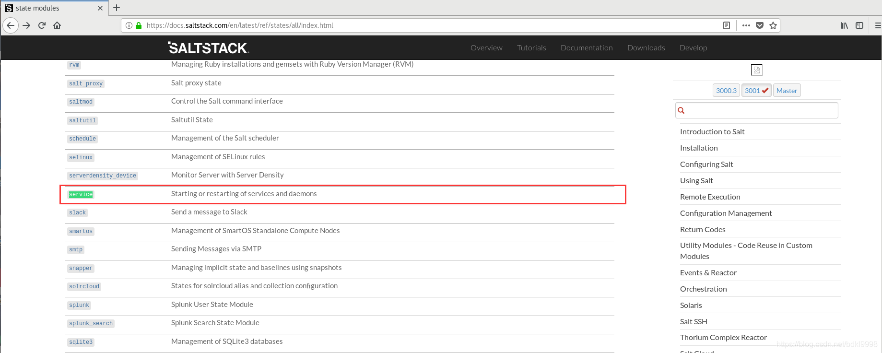Reload the current page
Screen dimensions: 882x353
(x=42, y=25)
